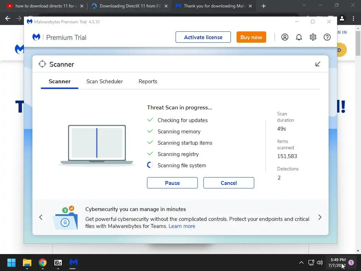Image resolution: width=361 pixels, height=271 pixels.
Task: Click the Malwarebytes logo beside Premium Trial
Action: (36, 37)
